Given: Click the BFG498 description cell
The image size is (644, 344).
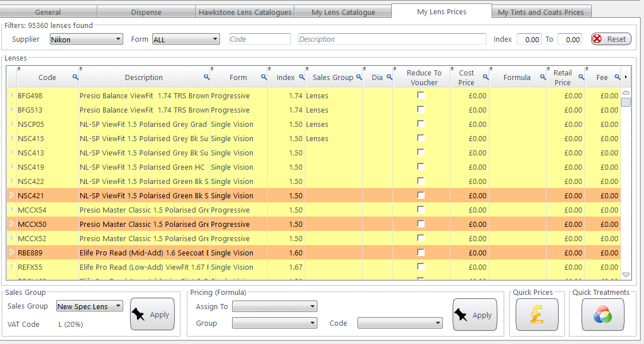Looking at the screenshot, I should (144, 96).
